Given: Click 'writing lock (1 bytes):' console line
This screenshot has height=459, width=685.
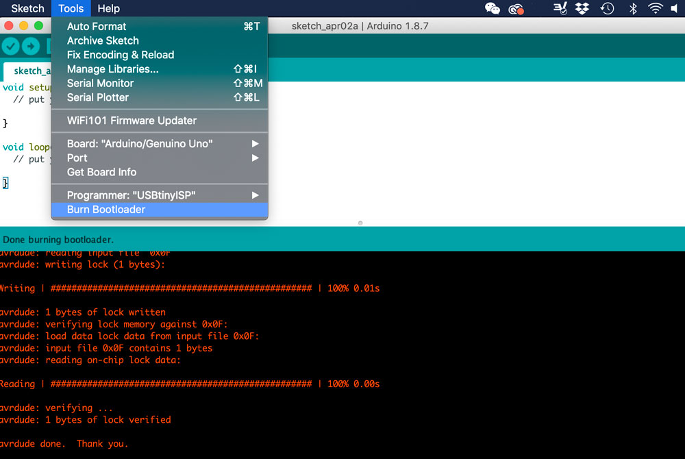Looking at the screenshot, I should 83,264.
